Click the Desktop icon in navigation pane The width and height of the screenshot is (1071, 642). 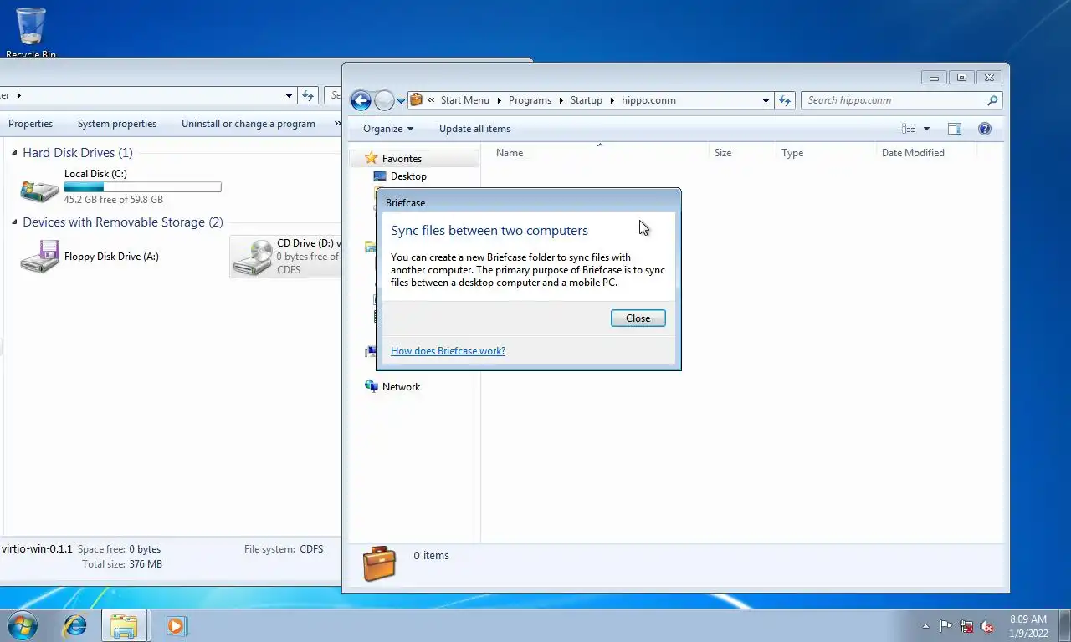coord(380,176)
